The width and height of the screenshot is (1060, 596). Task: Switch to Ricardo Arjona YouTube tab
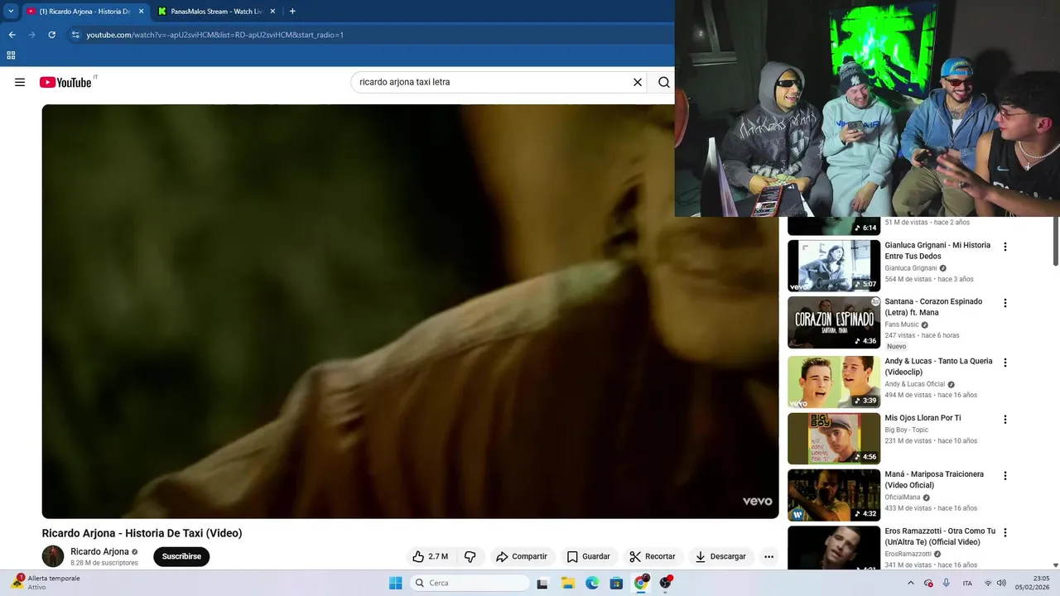(84, 12)
